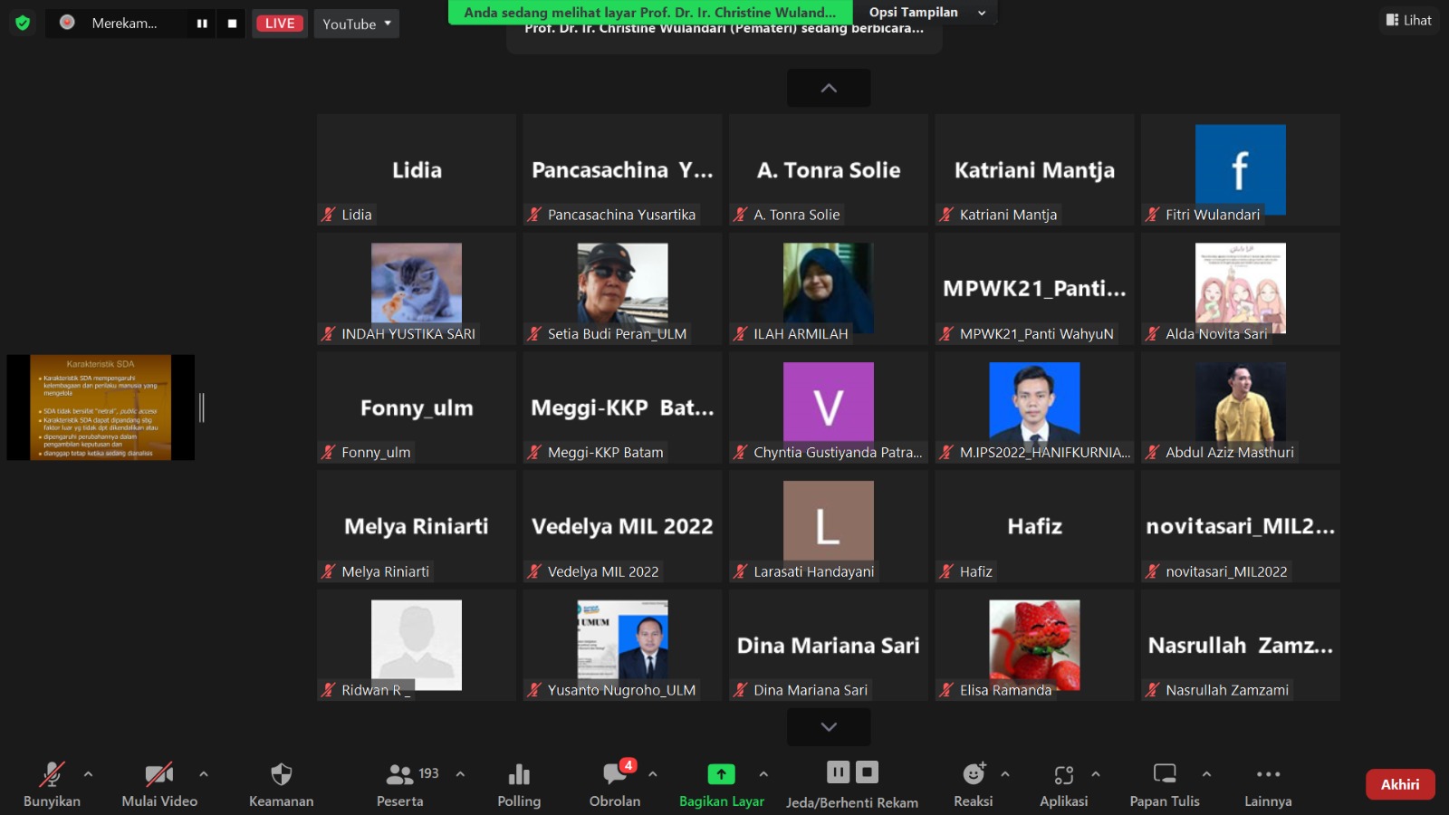Open the Lihat view menu
The image size is (1449, 815).
[1409, 20]
